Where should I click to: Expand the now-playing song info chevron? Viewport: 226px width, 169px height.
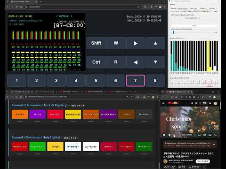(214, 145)
